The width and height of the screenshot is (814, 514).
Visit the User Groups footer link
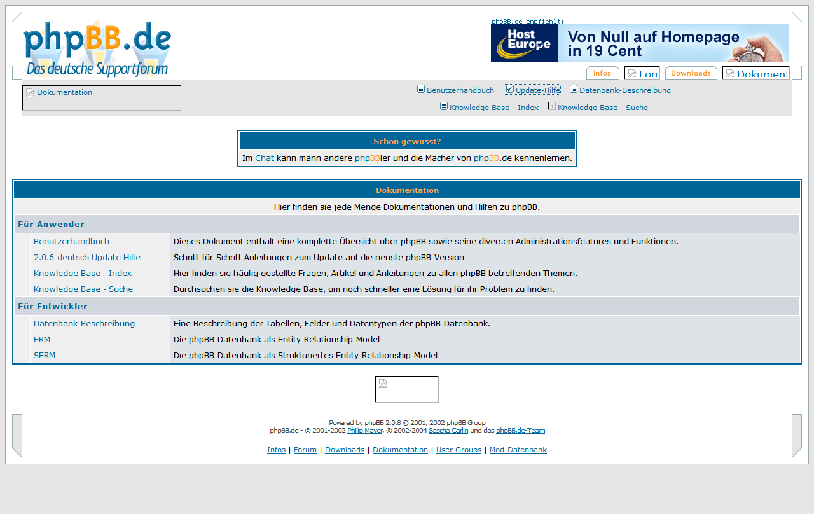point(459,450)
